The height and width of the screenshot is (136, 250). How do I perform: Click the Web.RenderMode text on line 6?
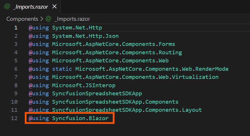[x=205, y=69]
